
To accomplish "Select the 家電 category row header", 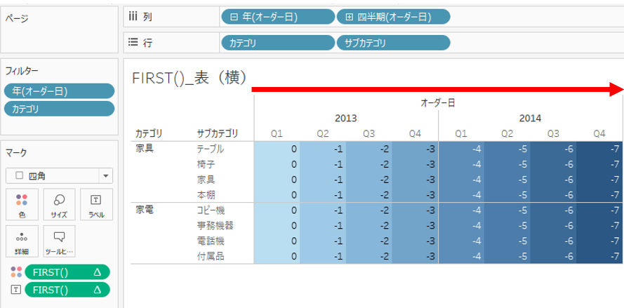I will pyautogui.click(x=145, y=210).
